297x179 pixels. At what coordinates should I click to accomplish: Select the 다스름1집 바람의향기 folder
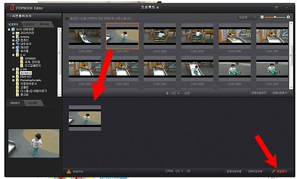pos(33,91)
